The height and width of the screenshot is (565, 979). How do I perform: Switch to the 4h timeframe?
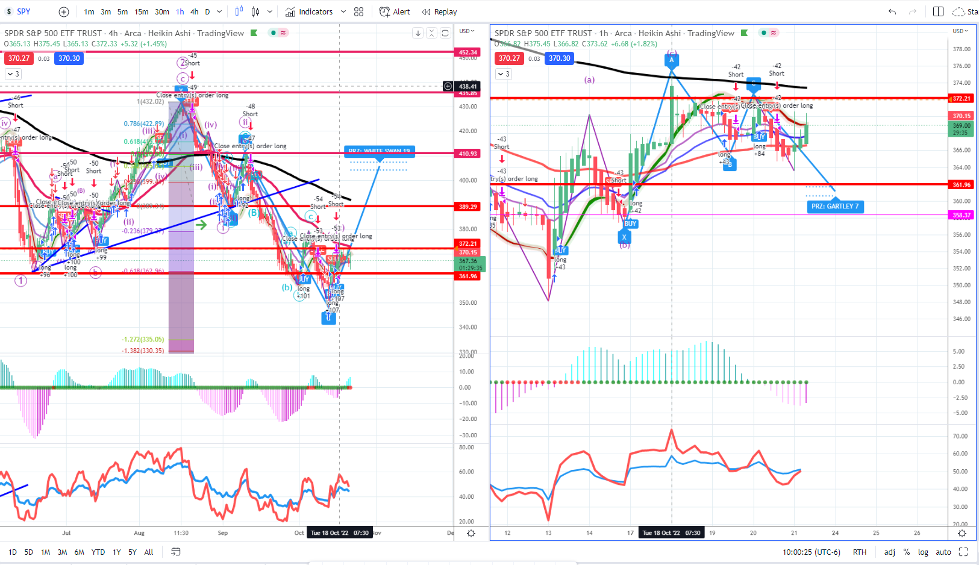[x=194, y=11]
